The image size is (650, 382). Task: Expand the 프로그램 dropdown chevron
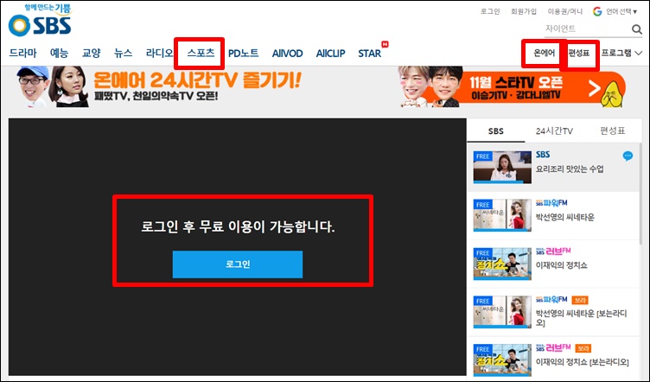tap(639, 53)
